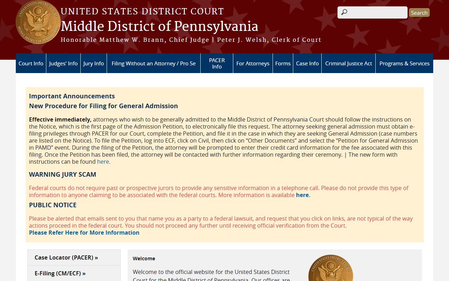Screen dimensions: 449x281
Task: Open the PACER Info menu
Action: pyautogui.click(x=217, y=63)
